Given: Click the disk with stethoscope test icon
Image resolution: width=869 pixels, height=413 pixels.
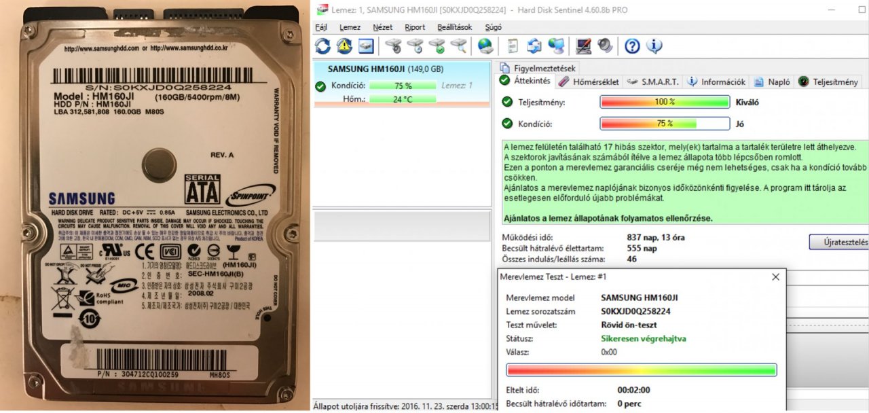Looking at the screenshot, I should point(394,46).
